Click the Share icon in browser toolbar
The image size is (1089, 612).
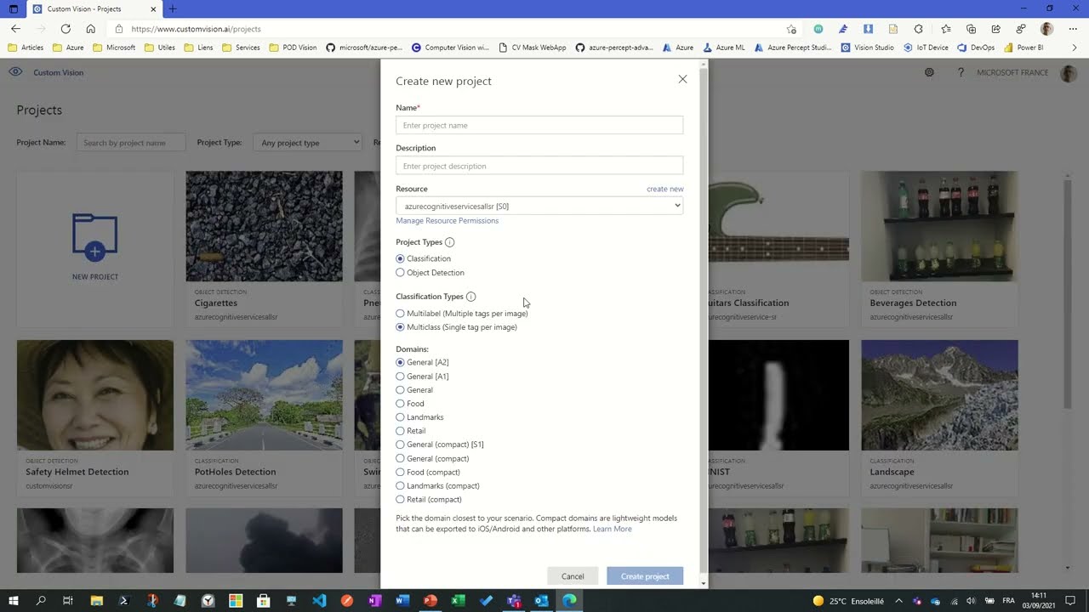pos(996,29)
